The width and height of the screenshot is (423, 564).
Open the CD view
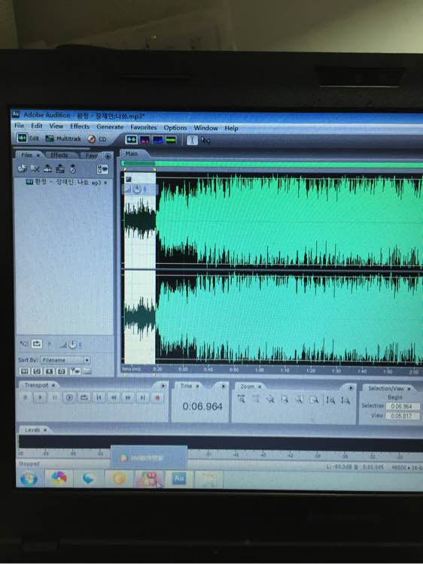coord(97,139)
